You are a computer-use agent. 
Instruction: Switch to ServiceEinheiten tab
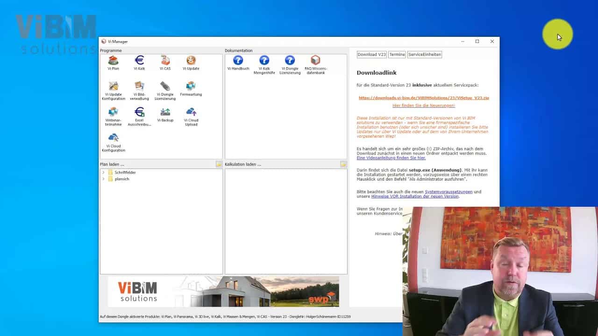point(425,55)
